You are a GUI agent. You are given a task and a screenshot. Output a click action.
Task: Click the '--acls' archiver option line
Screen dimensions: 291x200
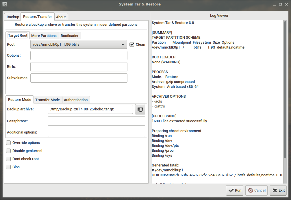(x=157, y=101)
